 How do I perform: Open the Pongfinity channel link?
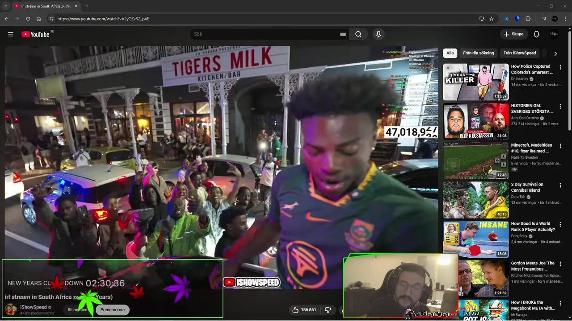pos(520,236)
